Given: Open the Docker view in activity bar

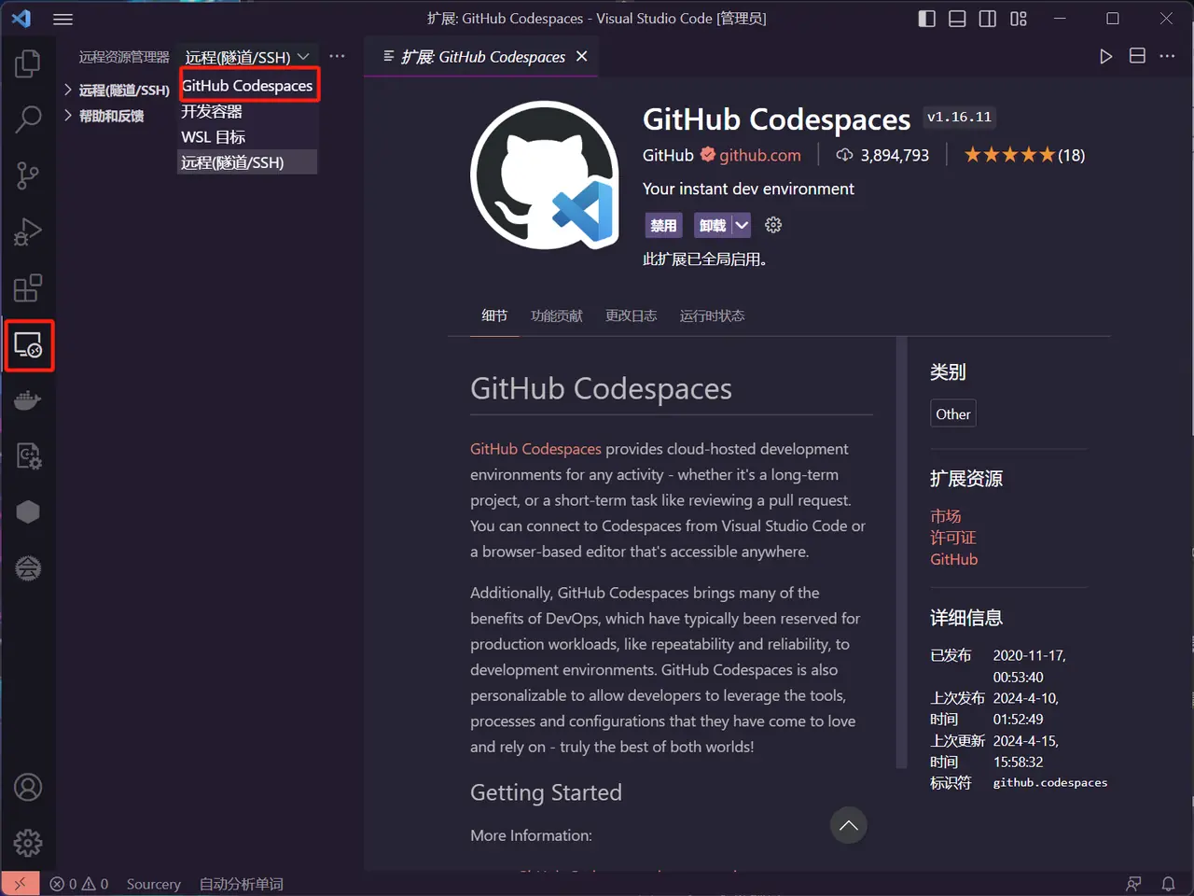Looking at the screenshot, I should (x=28, y=400).
